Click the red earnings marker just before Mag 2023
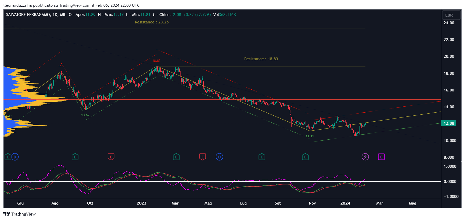The height and width of the screenshot is (220, 465). click(x=202, y=157)
